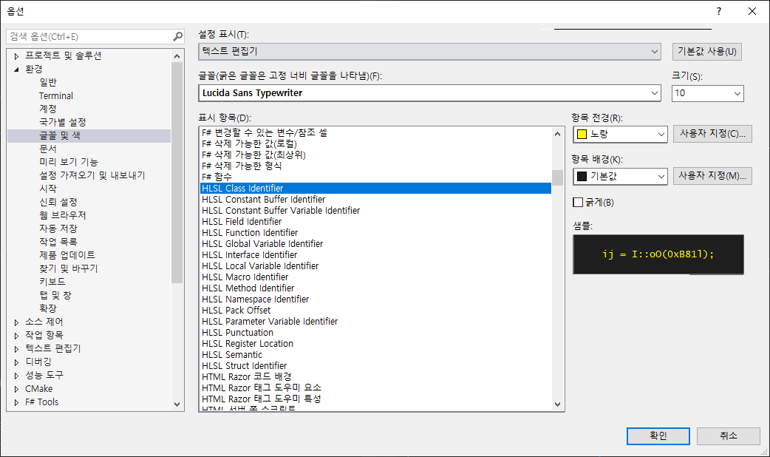The height and width of the screenshot is (457, 770).
Task: Click the display items list scrollbar thumb
Action: click(557, 177)
